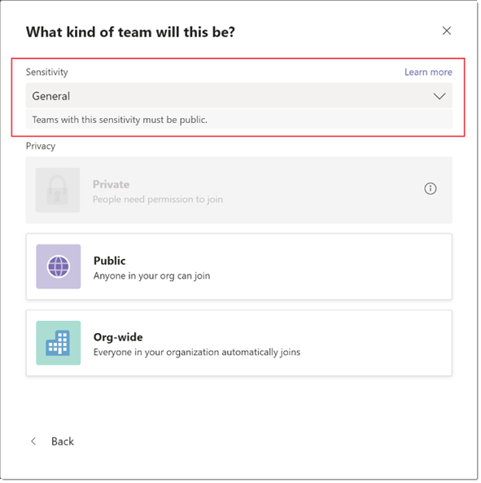Click the Sensitivity field label
Viewport: 481px width, 483px height.
coord(47,72)
